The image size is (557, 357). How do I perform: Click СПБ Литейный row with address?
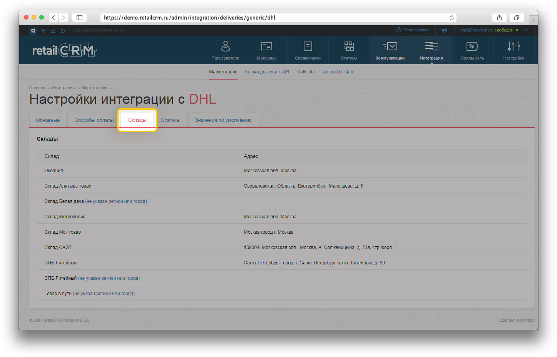(282, 263)
